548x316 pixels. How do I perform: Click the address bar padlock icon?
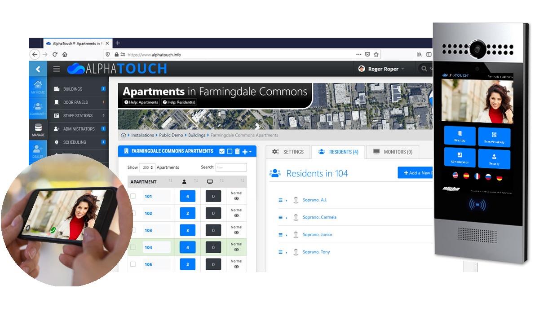tap(116, 54)
